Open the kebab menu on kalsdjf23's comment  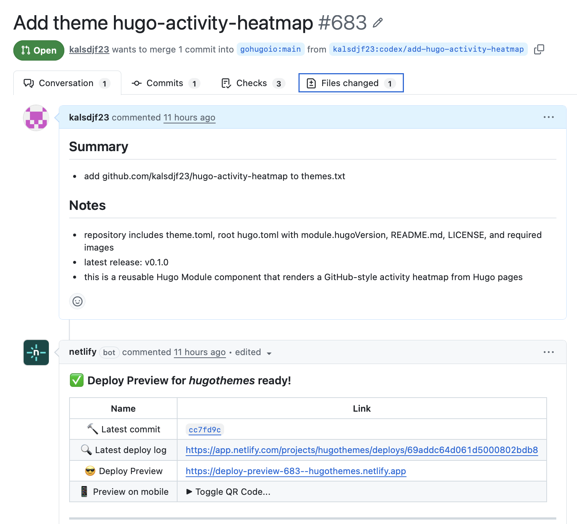click(x=549, y=117)
